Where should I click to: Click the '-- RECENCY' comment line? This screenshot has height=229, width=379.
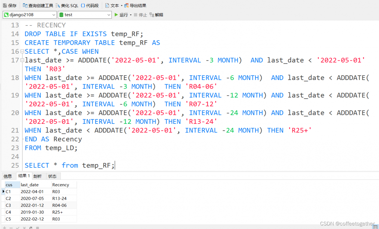tap(45, 25)
